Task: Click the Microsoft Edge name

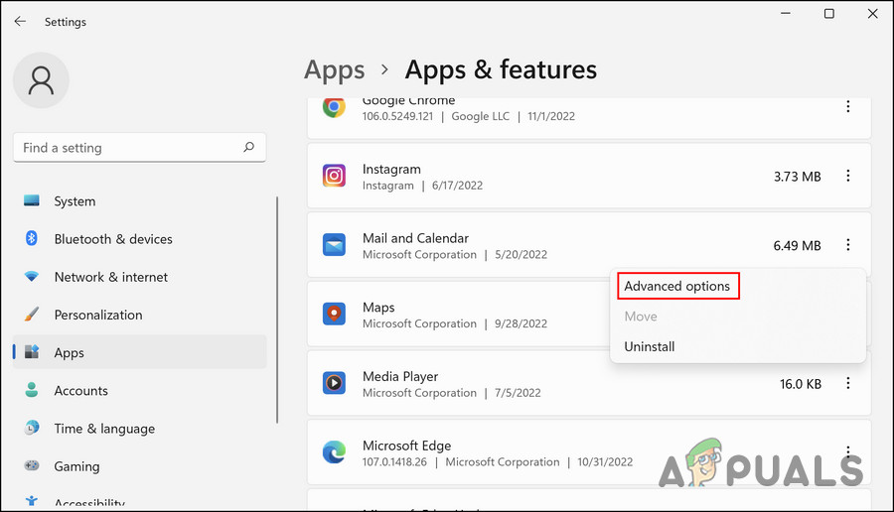Action: click(406, 446)
